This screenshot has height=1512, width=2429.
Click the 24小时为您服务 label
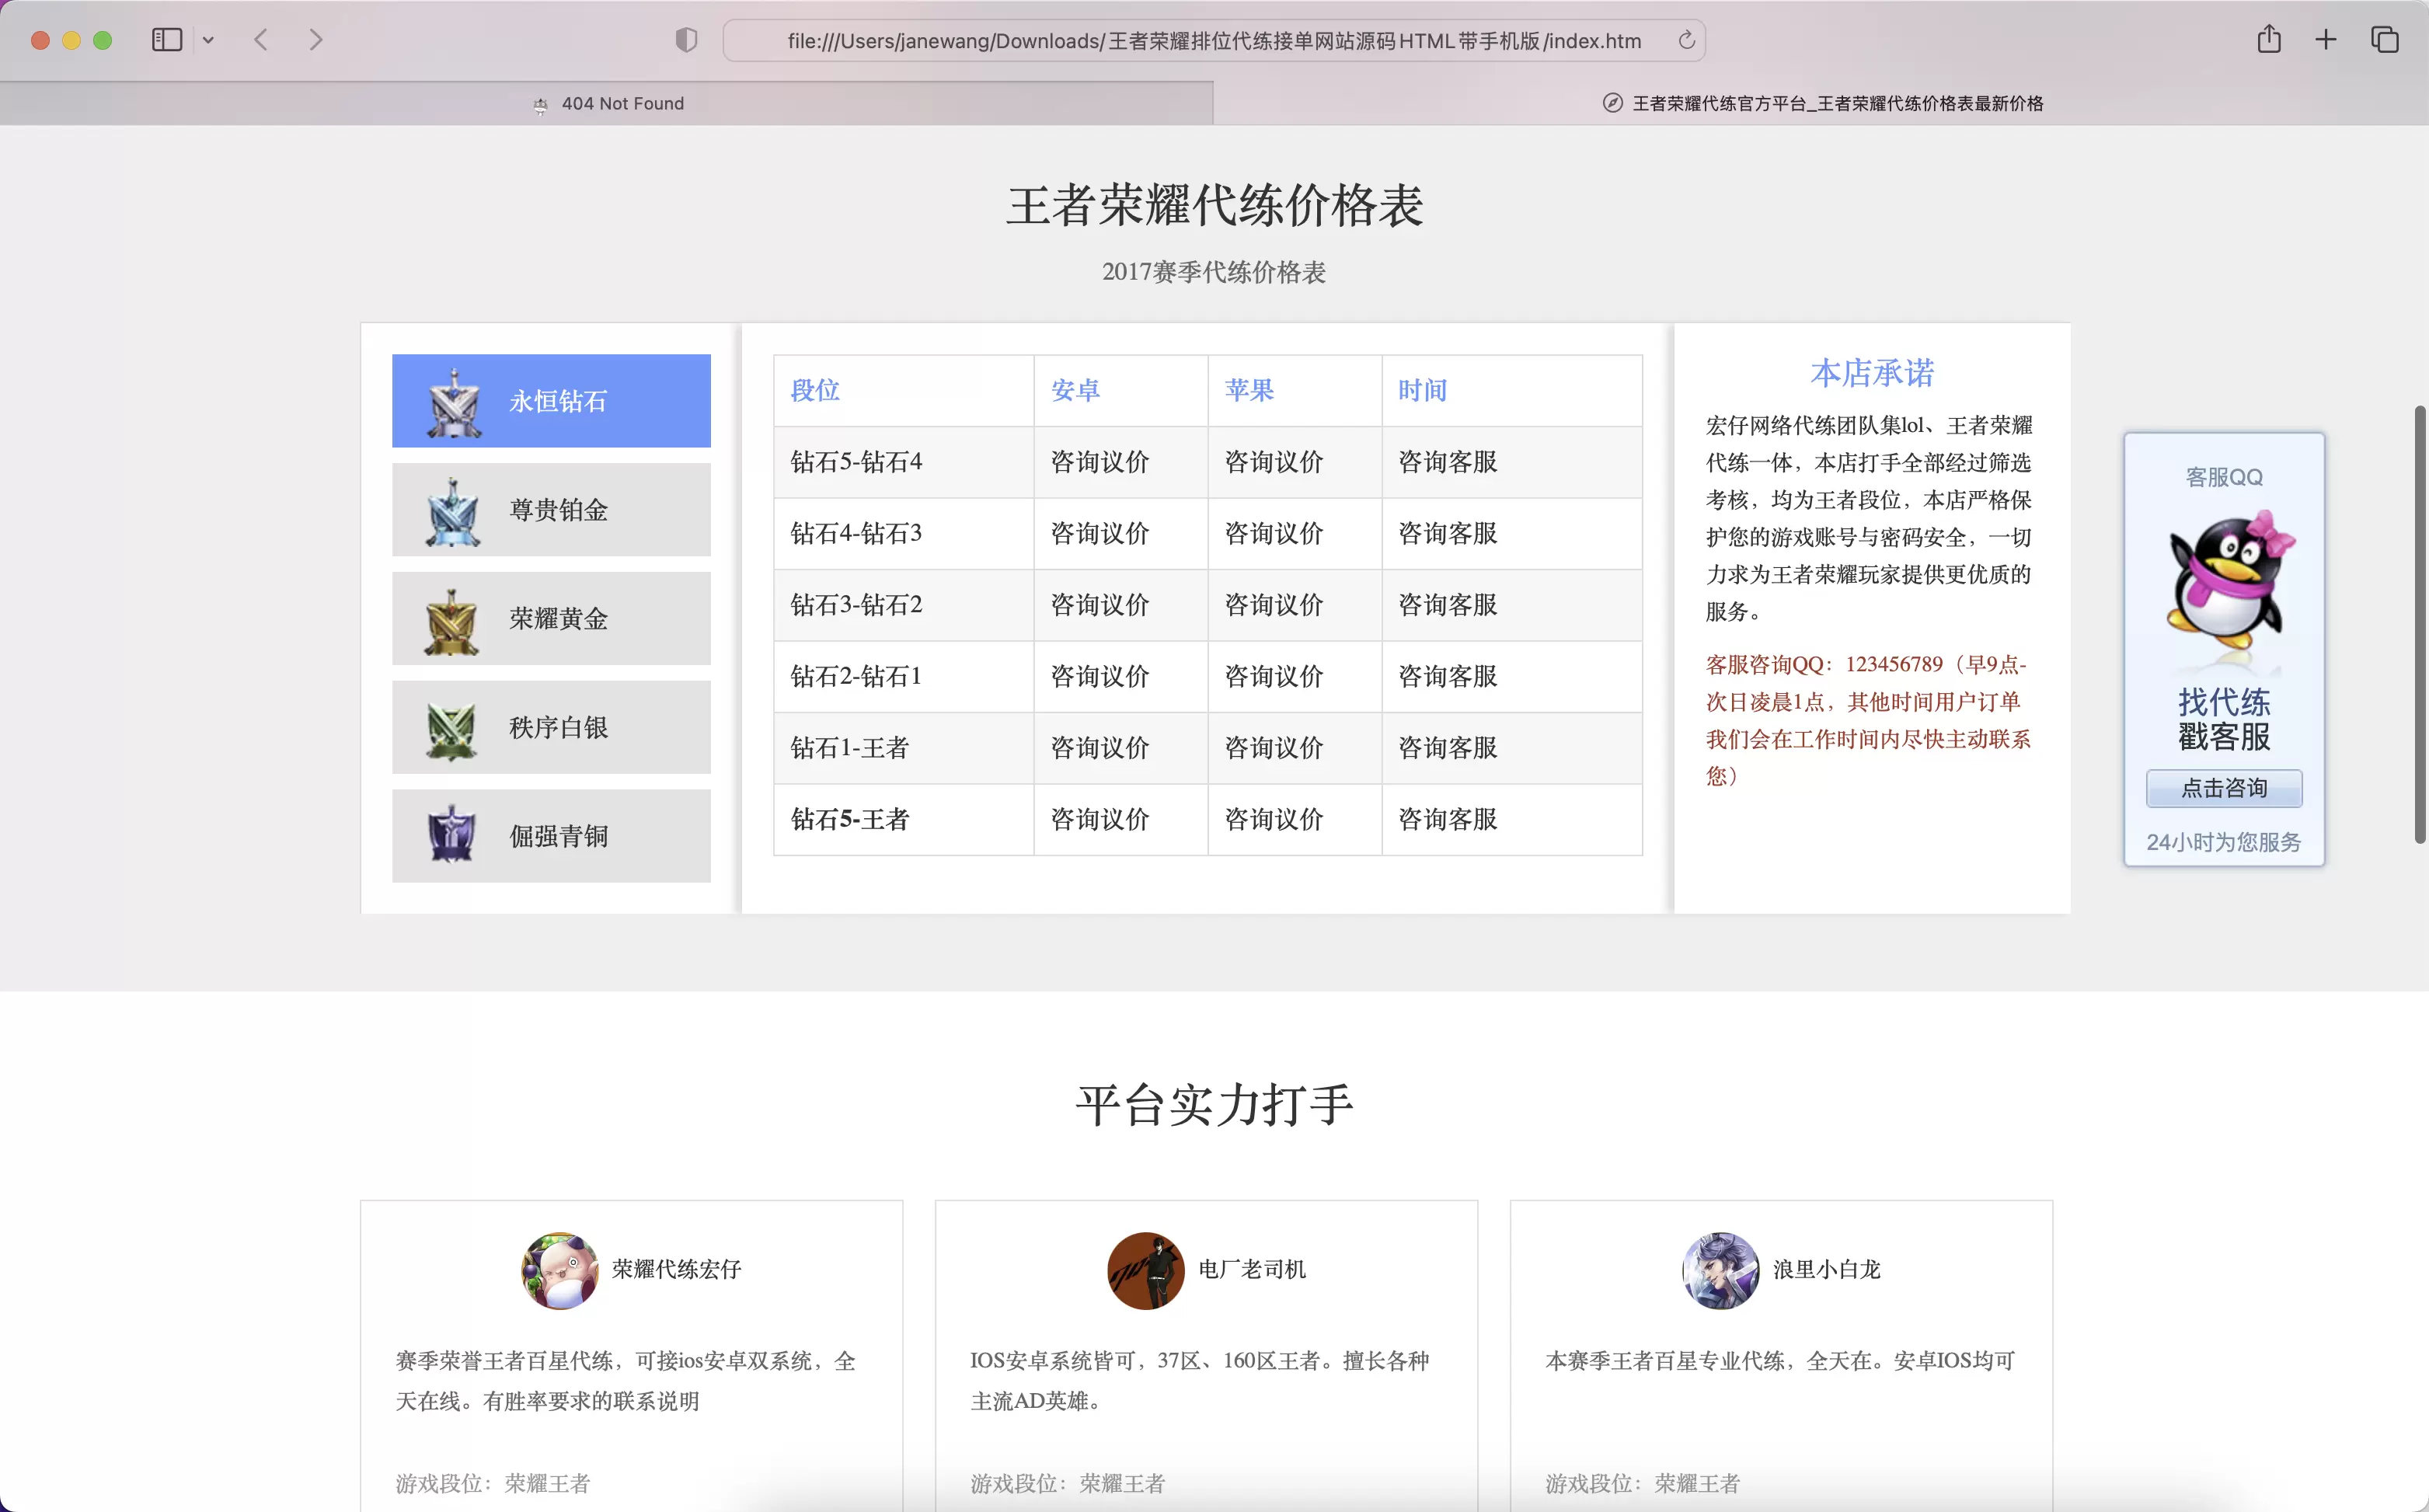[2224, 842]
